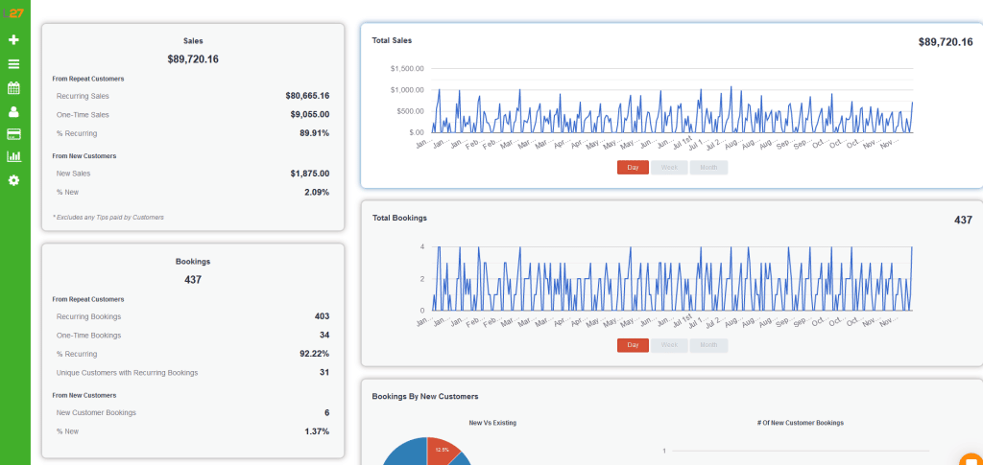Switch Total Bookings chart to Week

click(x=669, y=345)
